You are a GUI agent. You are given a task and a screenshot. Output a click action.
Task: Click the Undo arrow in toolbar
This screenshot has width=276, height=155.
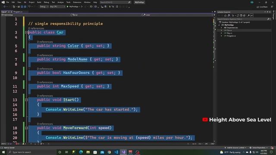29,7
